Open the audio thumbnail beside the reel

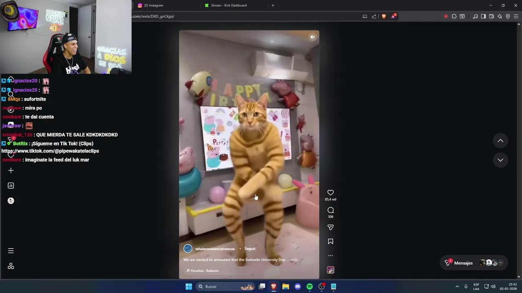[x=330, y=270]
